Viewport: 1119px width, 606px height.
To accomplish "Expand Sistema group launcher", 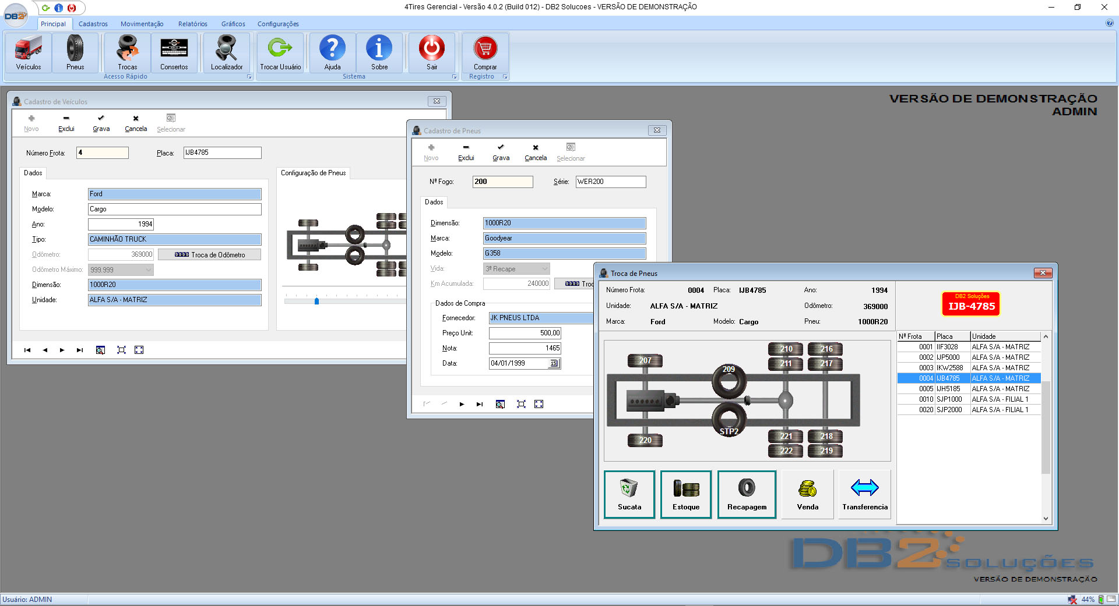I will tap(455, 77).
